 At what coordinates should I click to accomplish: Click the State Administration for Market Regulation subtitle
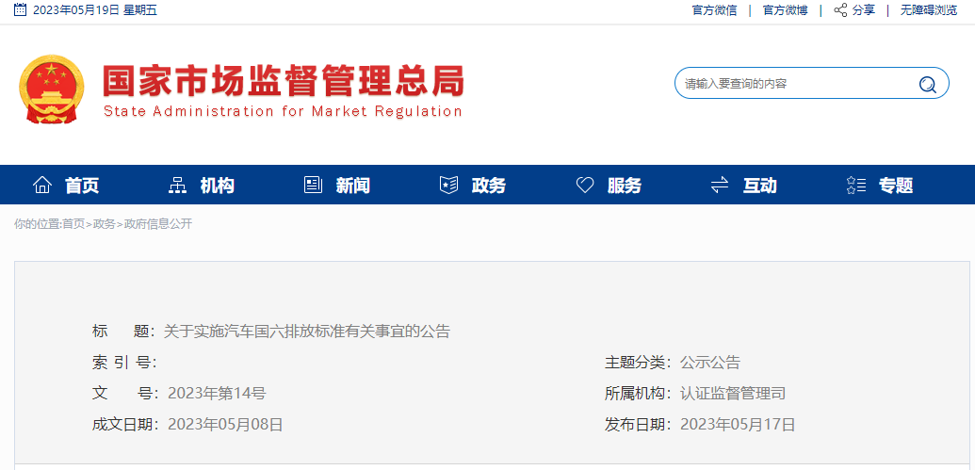(283, 111)
